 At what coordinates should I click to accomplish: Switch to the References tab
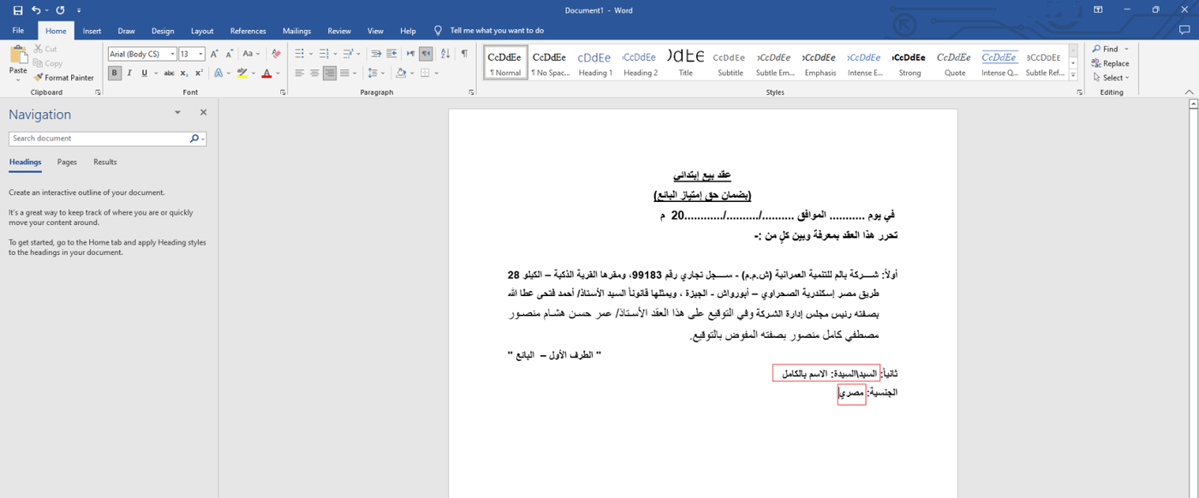click(248, 31)
